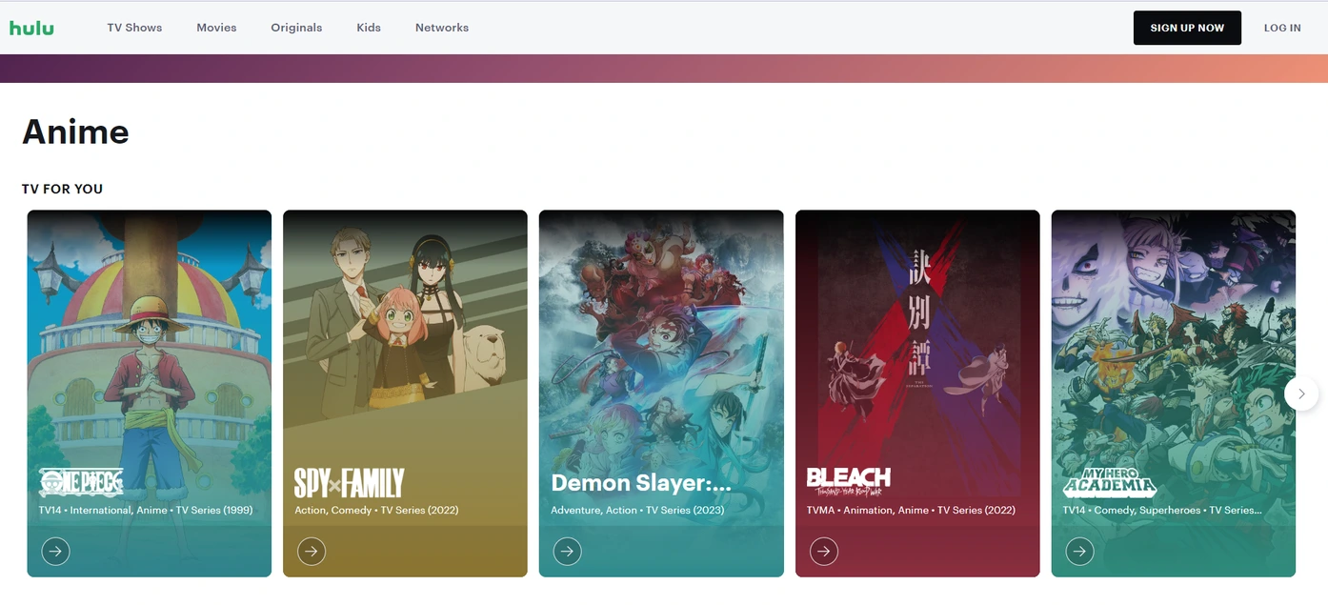The height and width of the screenshot is (605, 1328).
Task: Click the Hulu logo
Action: tap(31, 28)
